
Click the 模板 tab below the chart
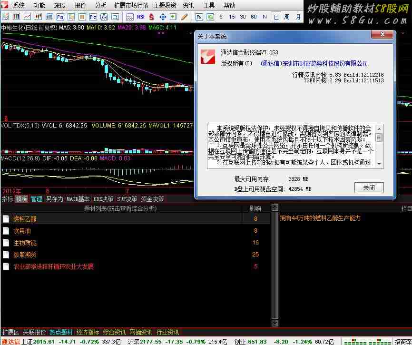(x=21, y=199)
